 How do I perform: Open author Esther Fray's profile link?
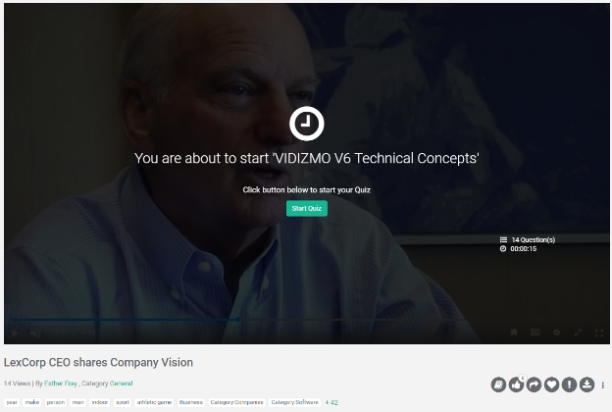tap(61, 384)
